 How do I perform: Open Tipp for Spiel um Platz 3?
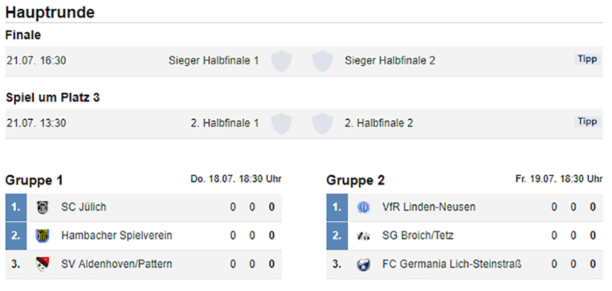[587, 122]
